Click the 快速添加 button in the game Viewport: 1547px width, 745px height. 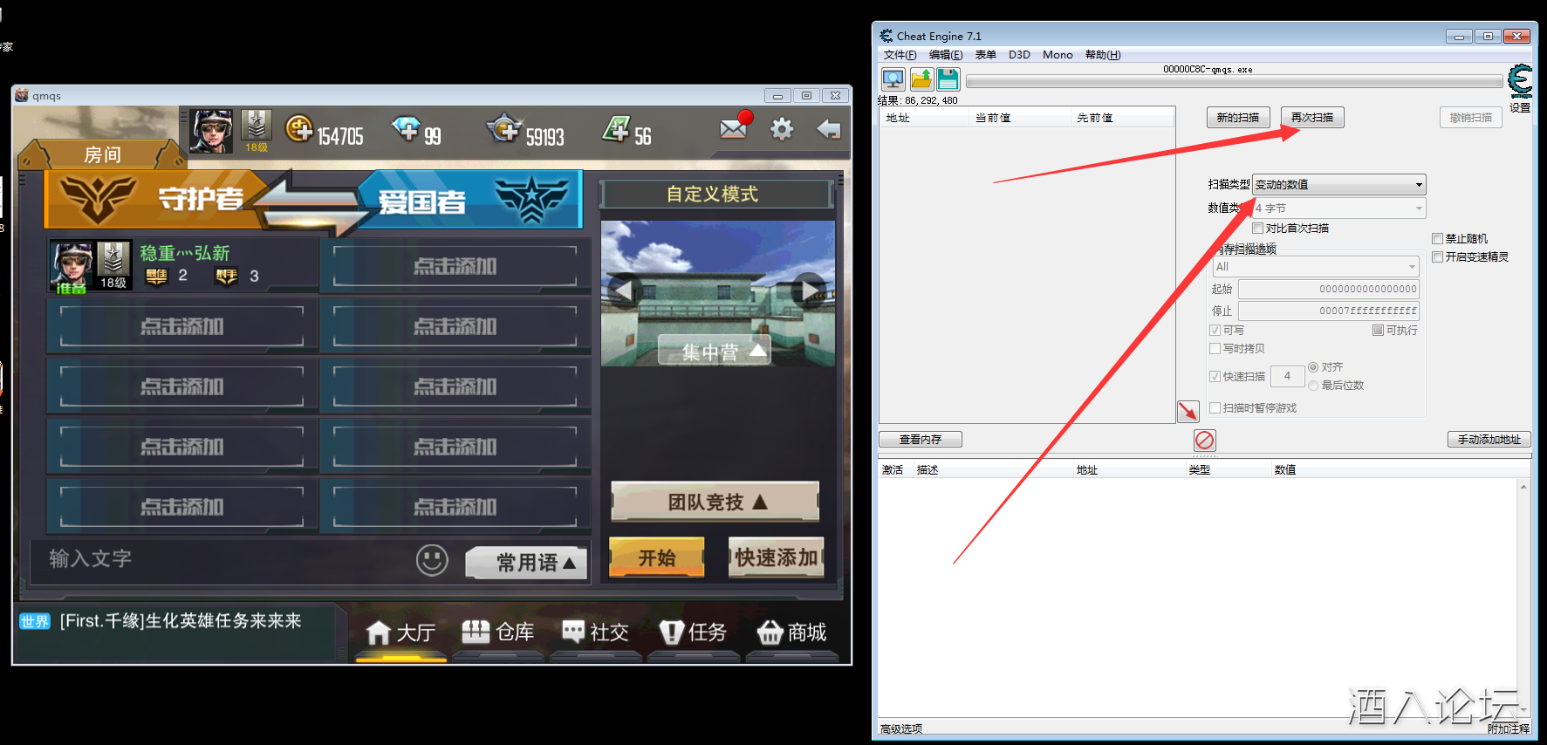[x=777, y=557]
